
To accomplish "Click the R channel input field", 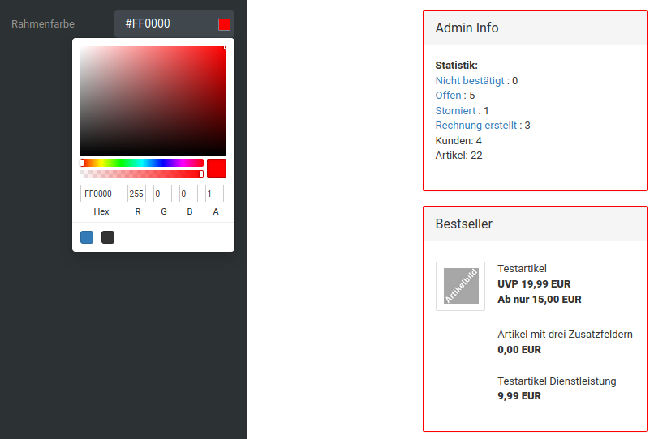I will pos(136,194).
